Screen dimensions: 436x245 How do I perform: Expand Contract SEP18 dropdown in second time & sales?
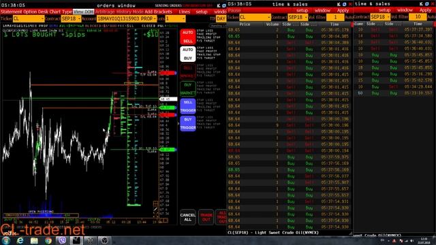point(380,17)
